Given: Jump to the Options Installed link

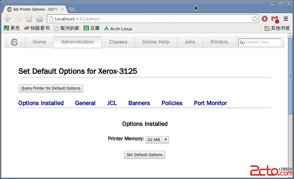Looking at the screenshot, I should click(x=41, y=103).
